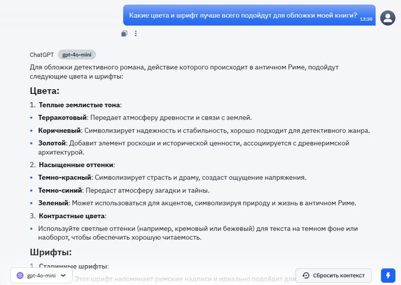401x285 pixels.
Task: Click the Насыщенные оттенки item
Action: tap(76, 165)
